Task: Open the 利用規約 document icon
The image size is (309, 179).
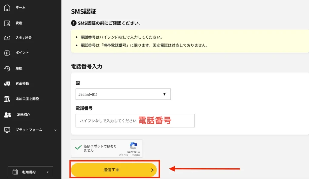Action: coord(15,172)
